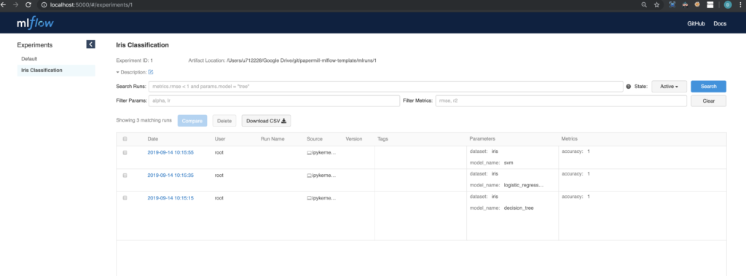Click the browser forward arrow
The image size is (746, 276).
coord(16,4)
